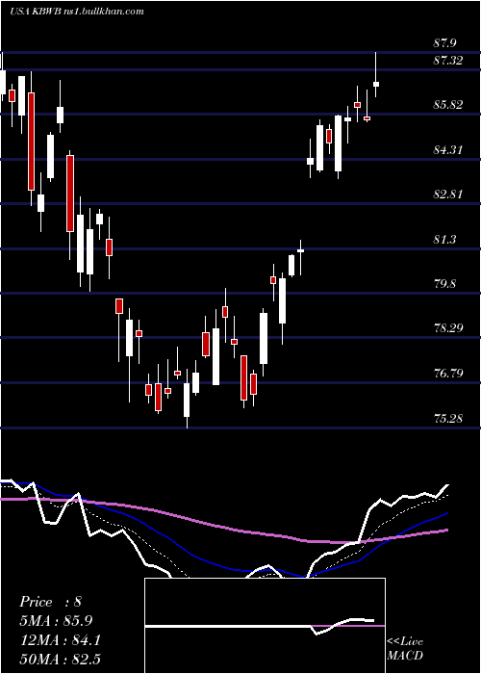Click the last candlestick with the tall upper wick
481x674 pixels.
tap(376, 75)
